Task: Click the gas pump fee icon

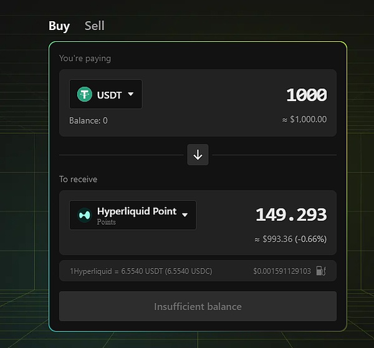Action: [x=321, y=271]
